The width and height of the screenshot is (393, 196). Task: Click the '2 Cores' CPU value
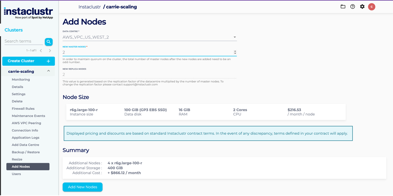click(240, 110)
